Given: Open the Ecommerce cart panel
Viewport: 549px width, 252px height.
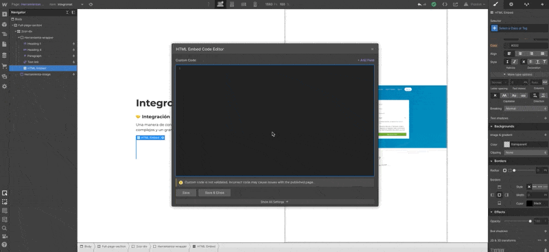Looking at the screenshot, I should point(4,66).
